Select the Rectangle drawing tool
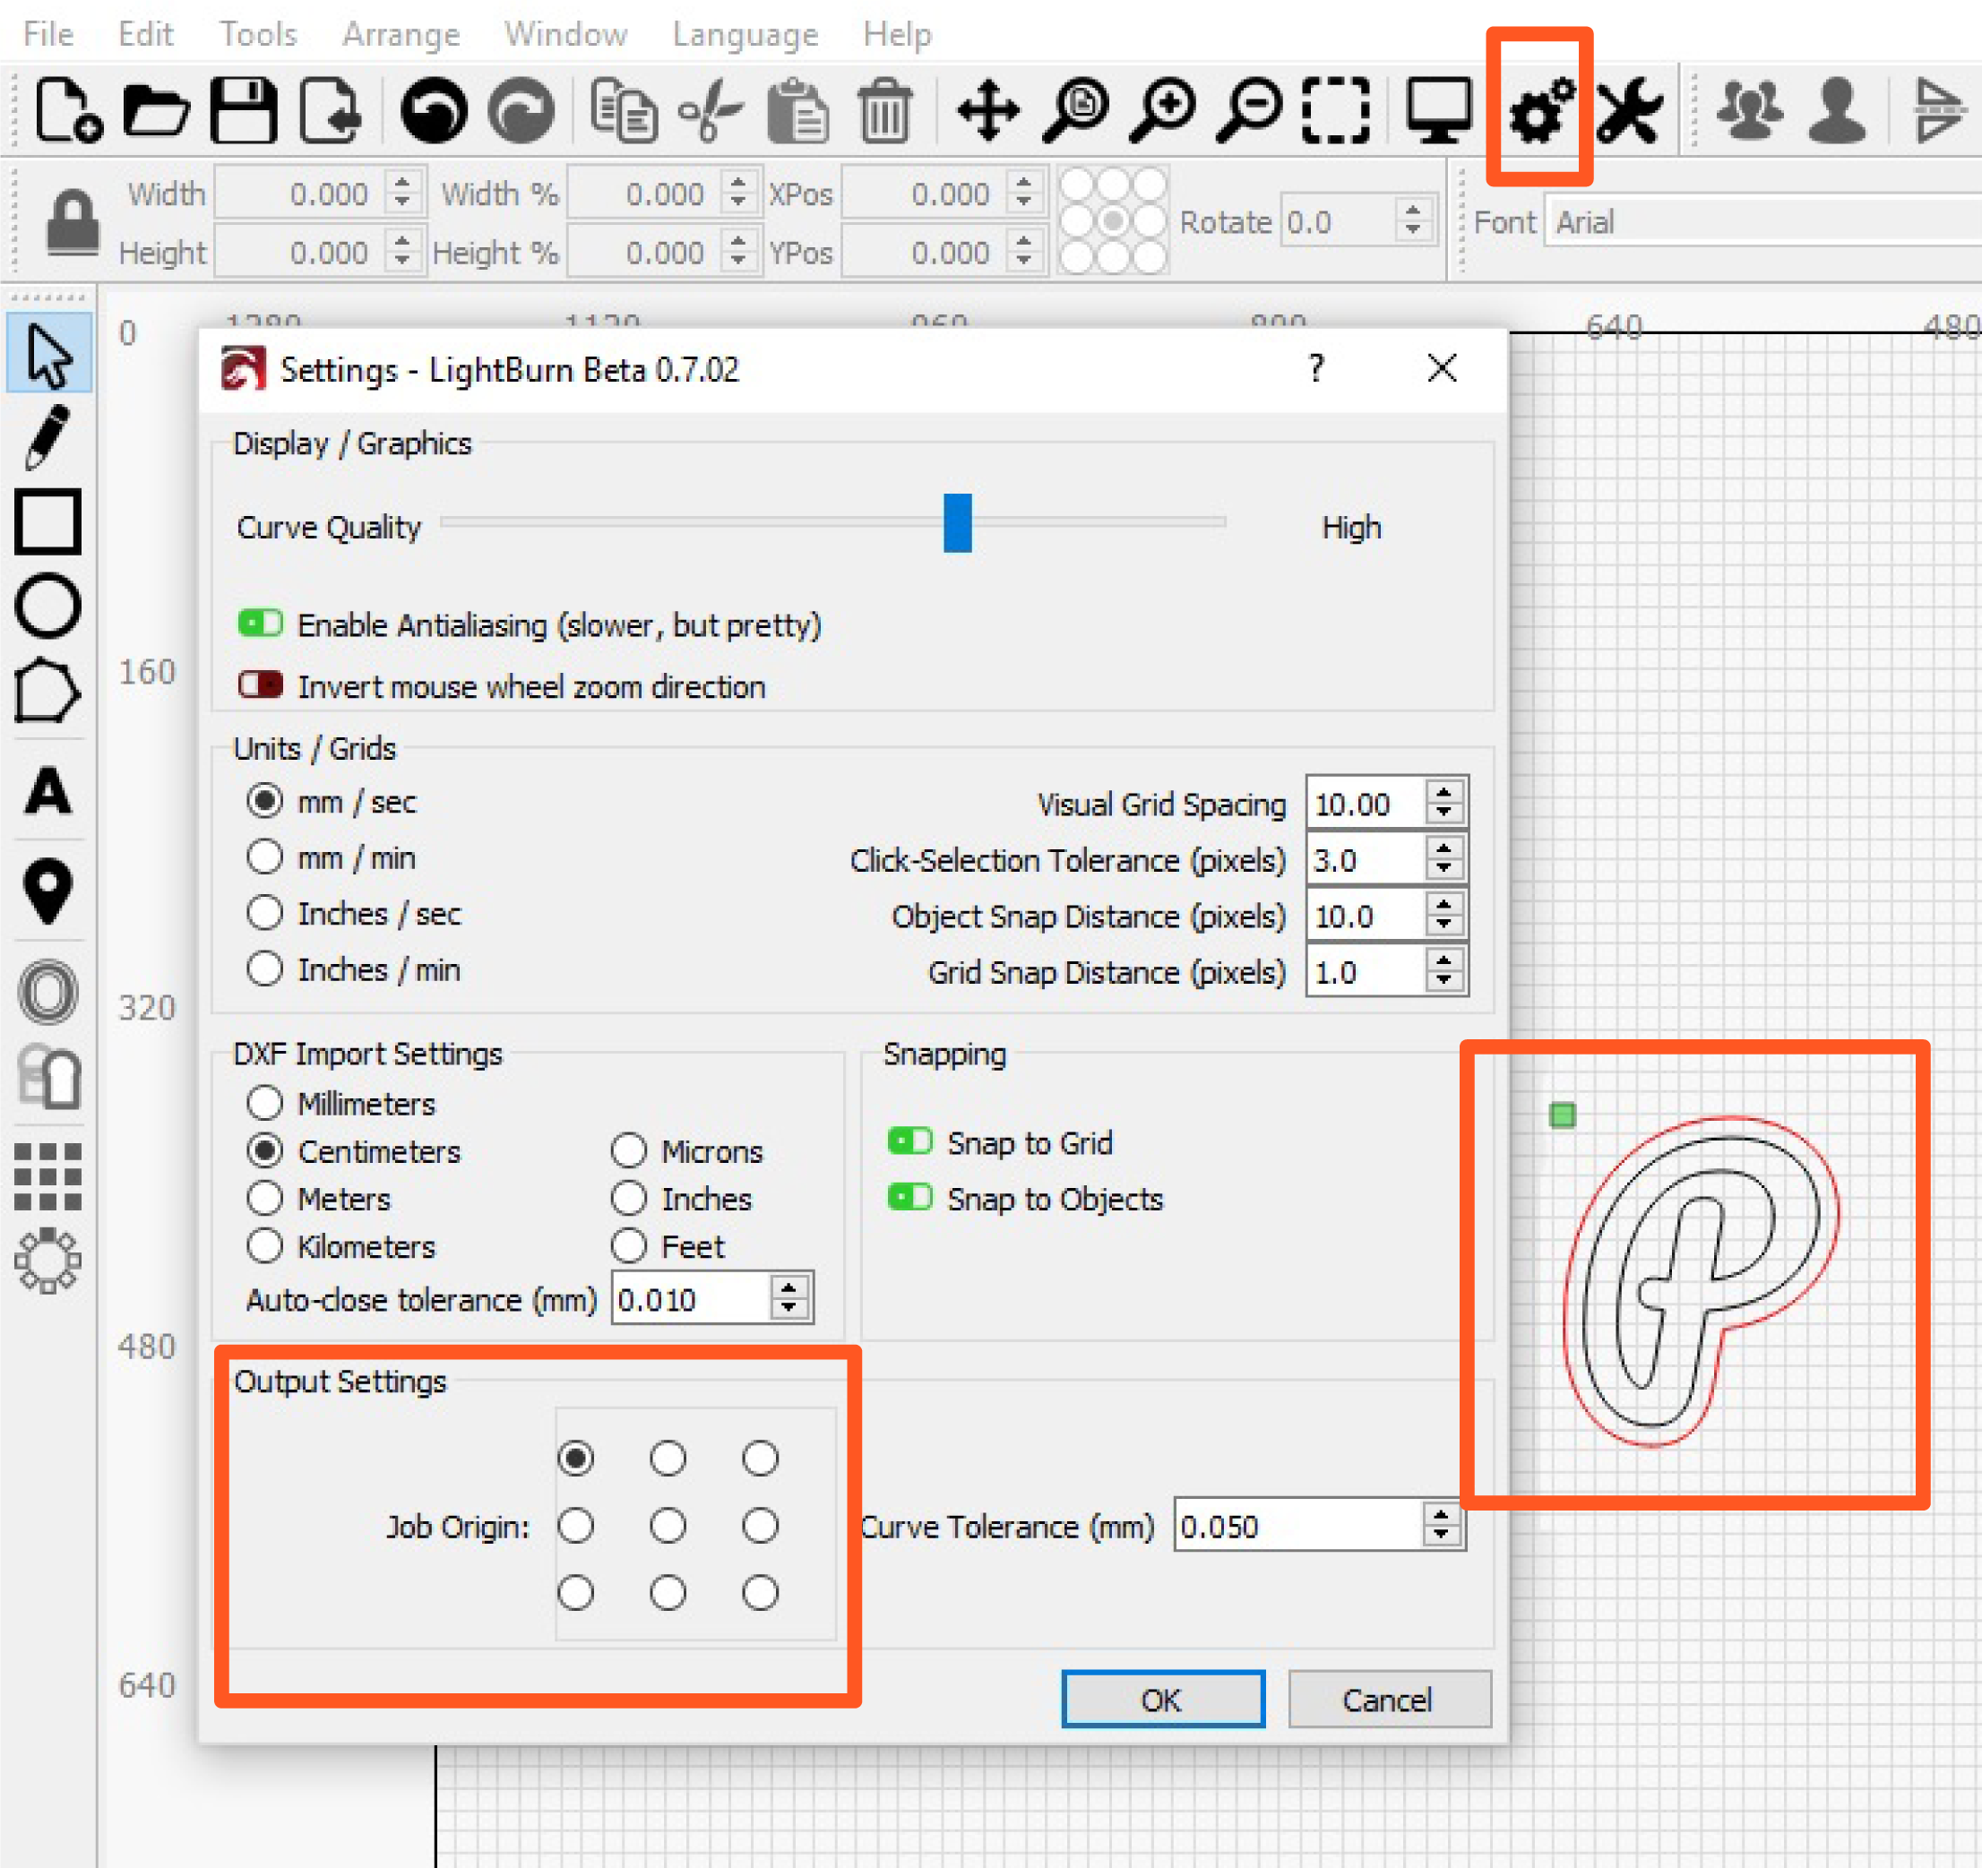 pyautogui.click(x=47, y=521)
